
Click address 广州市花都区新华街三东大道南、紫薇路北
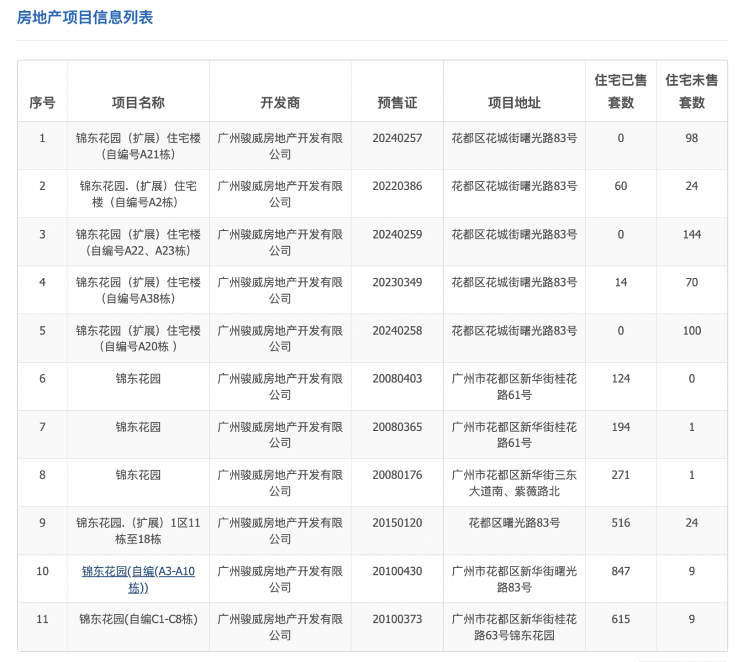click(514, 483)
